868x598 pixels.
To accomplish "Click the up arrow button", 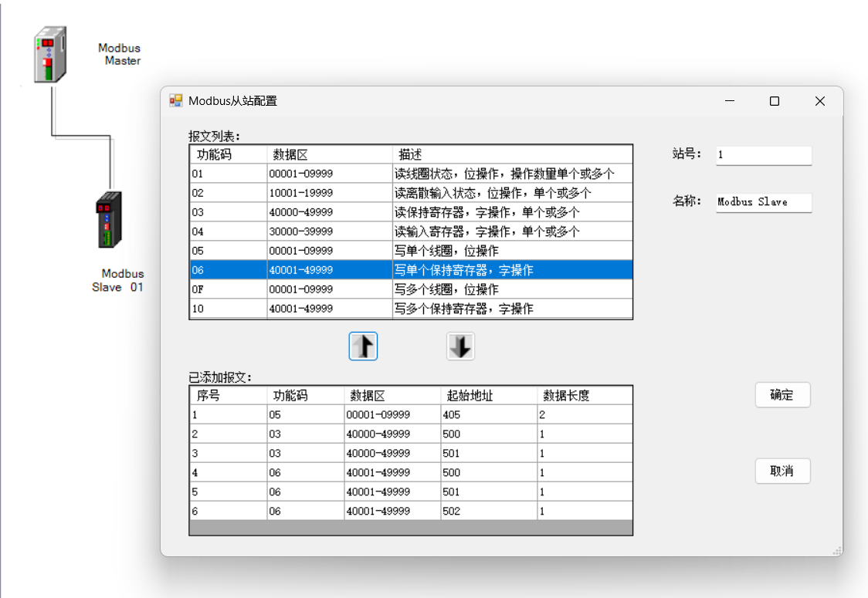I will tap(363, 346).
